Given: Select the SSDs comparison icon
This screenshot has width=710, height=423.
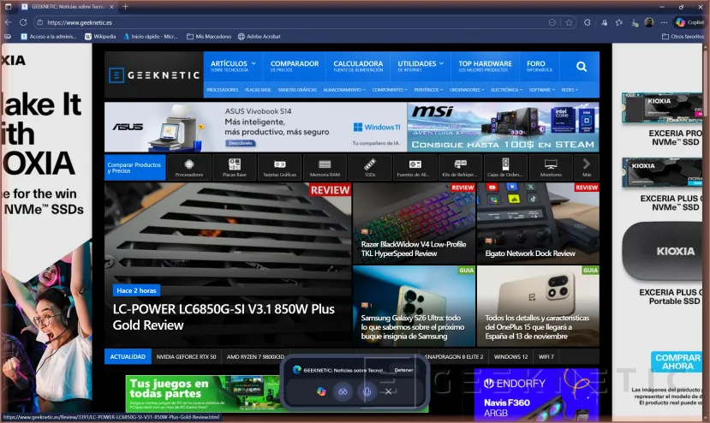Looking at the screenshot, I should 370,168.
